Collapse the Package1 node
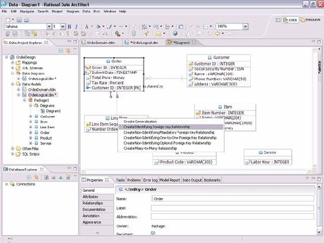Image resolution: width=324 pixels, height=243 pixels. point(25,100)
